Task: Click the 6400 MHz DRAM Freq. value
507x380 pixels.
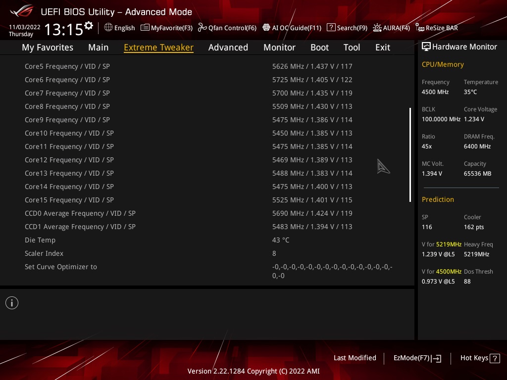Action: click(x=477, y=146)
